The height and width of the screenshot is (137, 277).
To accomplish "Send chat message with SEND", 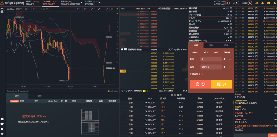I will (x=272, y=135).
